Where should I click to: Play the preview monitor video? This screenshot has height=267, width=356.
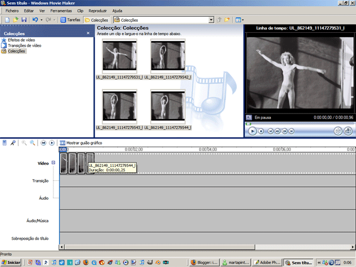252,131
